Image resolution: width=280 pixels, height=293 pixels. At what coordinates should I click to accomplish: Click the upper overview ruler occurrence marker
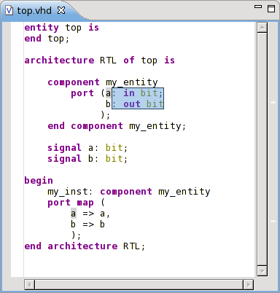pos(273,102)
